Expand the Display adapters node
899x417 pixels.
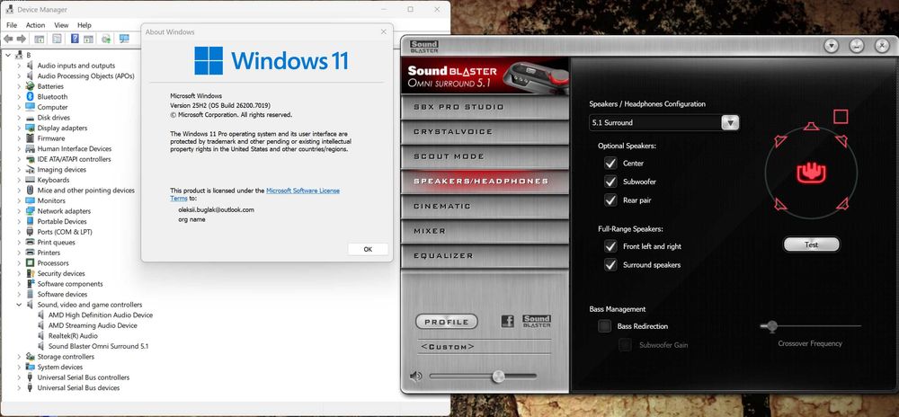pos(18,129)
